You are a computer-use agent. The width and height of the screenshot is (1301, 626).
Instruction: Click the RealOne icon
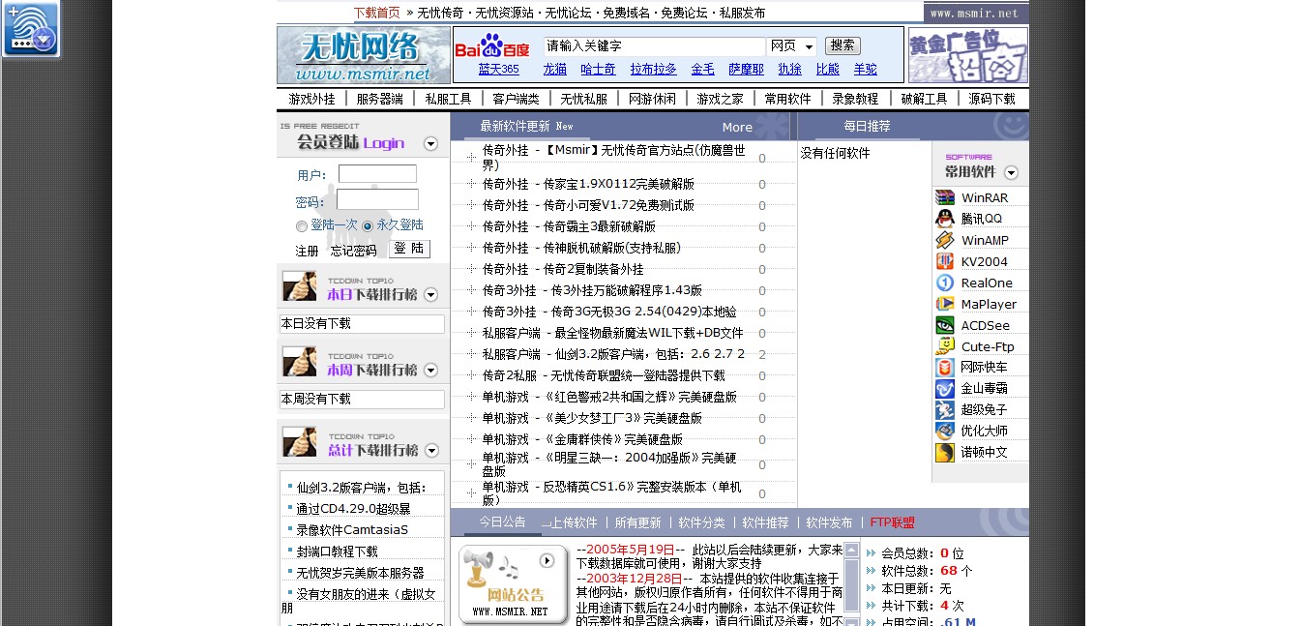pyautogui.click(x=945, y=283)
